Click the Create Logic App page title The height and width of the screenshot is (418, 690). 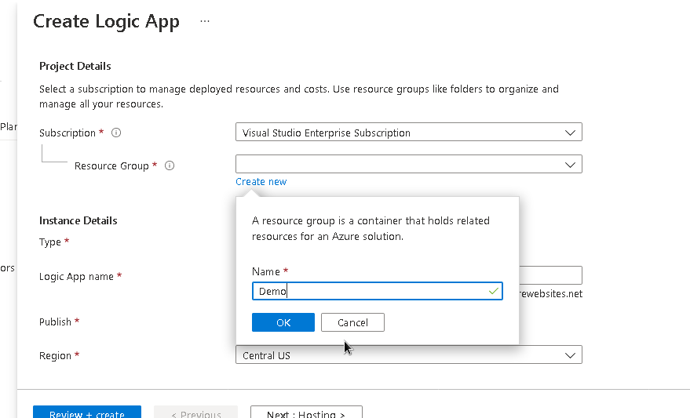coord(107,21)
